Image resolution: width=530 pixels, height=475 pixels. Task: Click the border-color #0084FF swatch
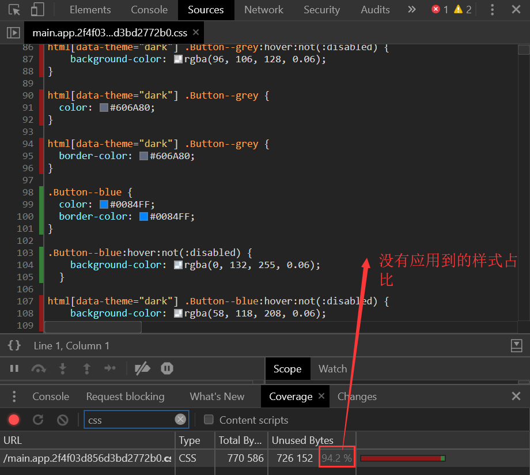[x=143, y=217]
